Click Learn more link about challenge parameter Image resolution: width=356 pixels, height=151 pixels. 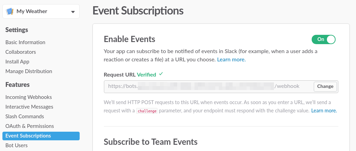(x=324, y=111)
